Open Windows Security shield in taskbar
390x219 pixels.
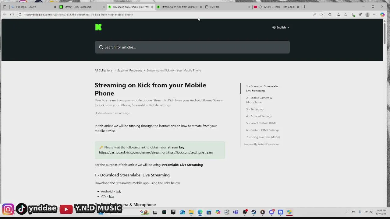tap(289, 212)
